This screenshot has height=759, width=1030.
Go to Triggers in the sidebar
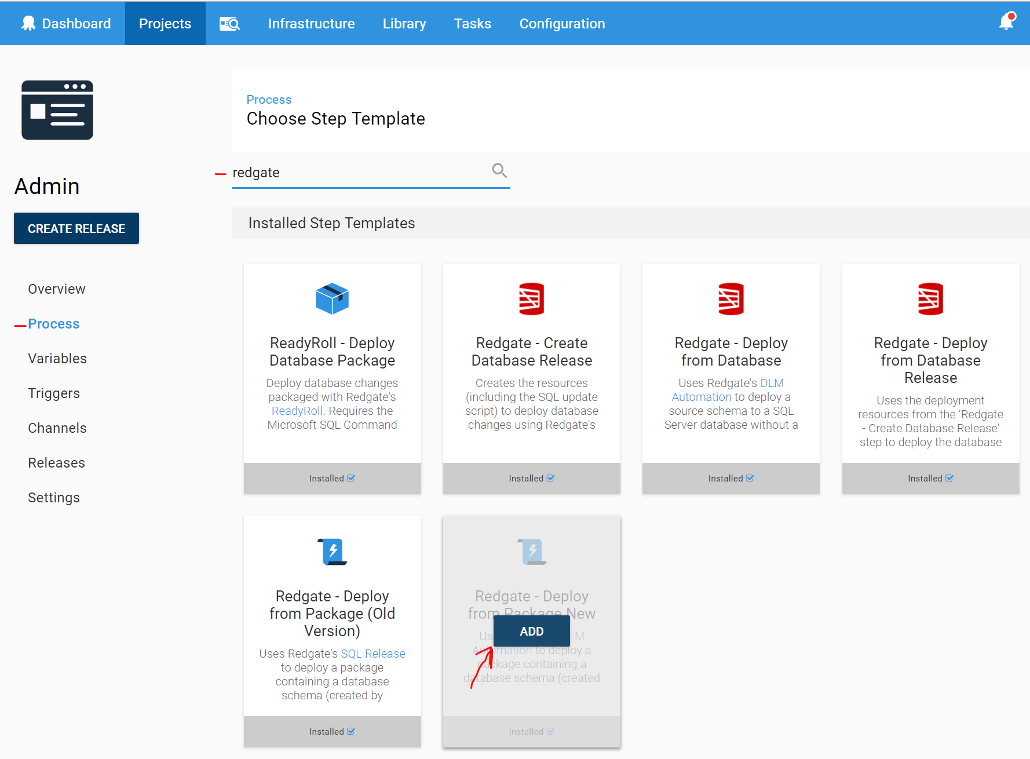(54, 393)
